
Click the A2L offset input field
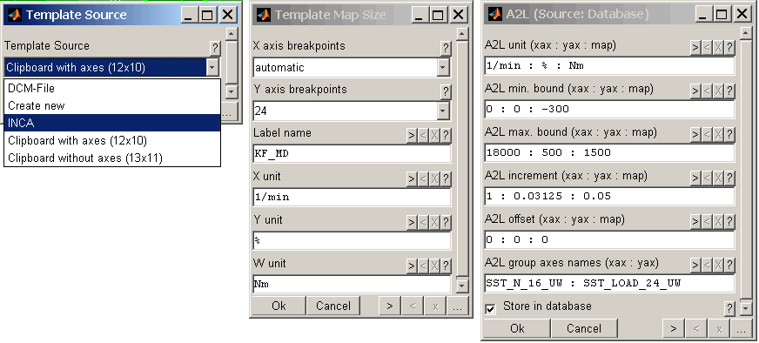pos(609,239)
